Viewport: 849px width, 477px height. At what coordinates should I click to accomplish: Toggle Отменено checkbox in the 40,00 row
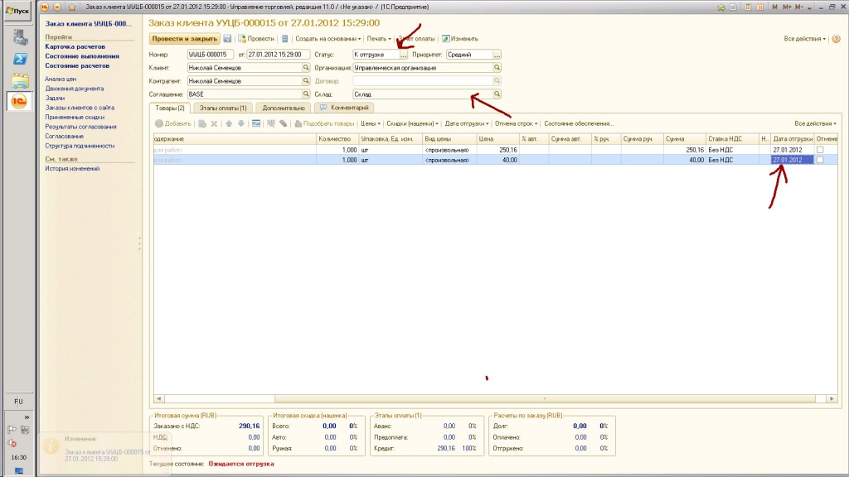pyautogui.click(x=820, y=160)
